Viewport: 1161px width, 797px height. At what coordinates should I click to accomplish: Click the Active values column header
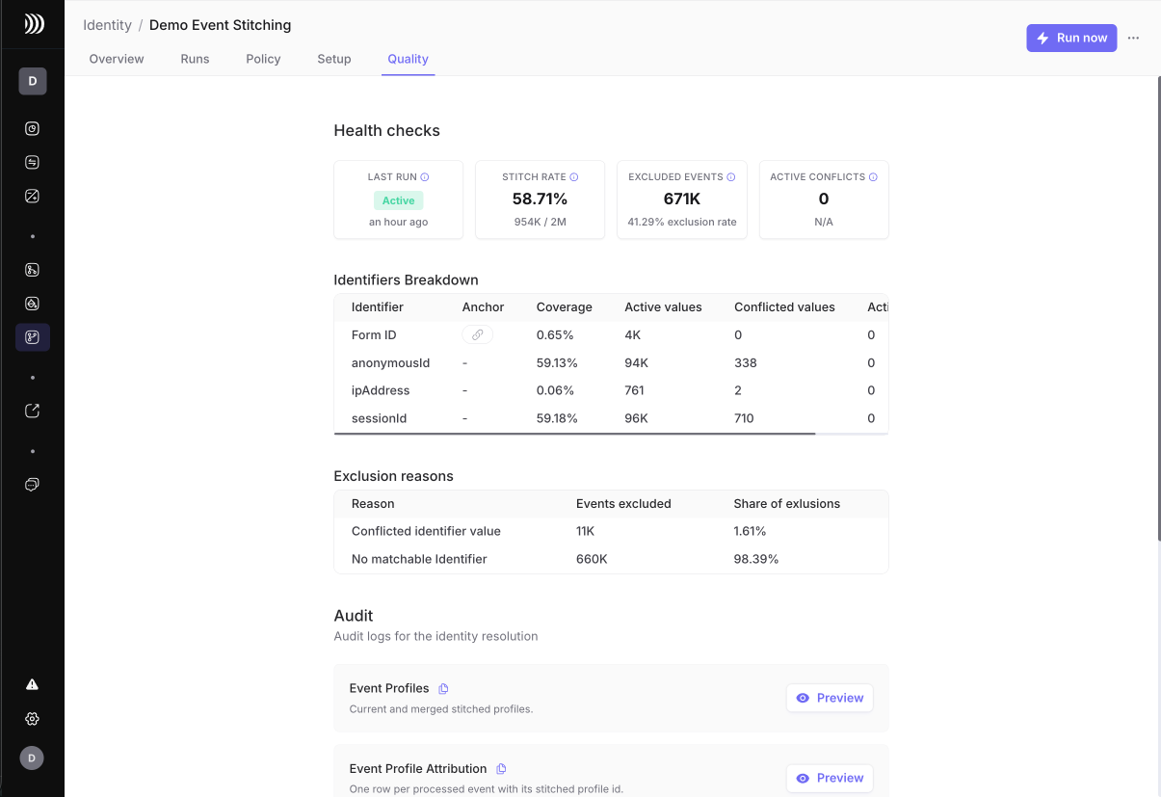663,307
